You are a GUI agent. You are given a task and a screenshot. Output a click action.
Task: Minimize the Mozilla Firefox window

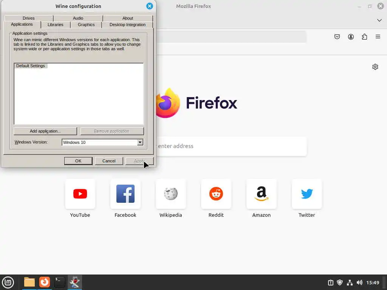click(x=359, y=6)
